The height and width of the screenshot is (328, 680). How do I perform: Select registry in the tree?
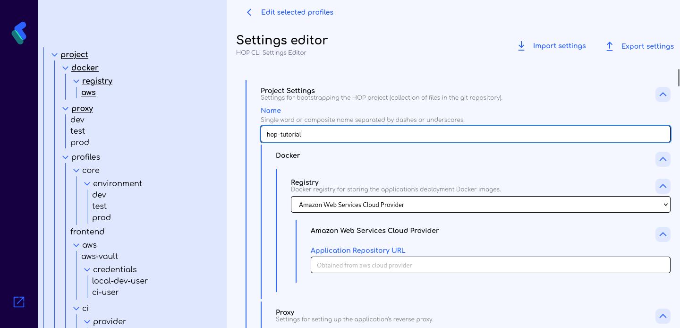[x=97, y=81]
